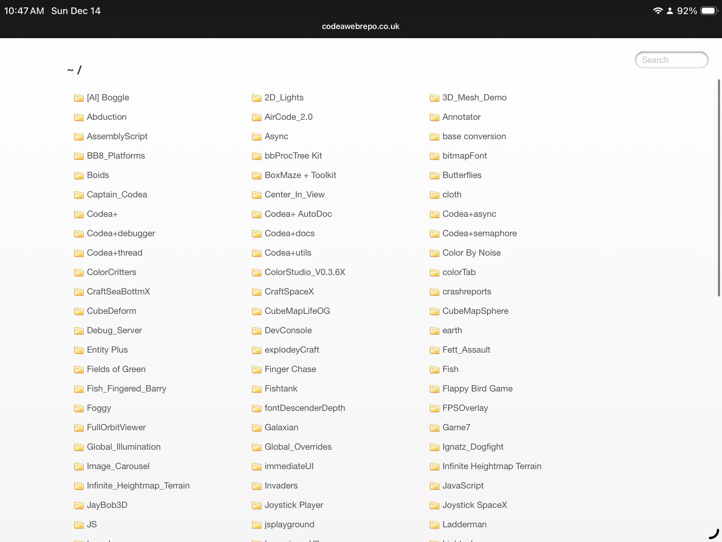Click the folder icon beside Abduction
The image size is (722, 542).
[79, 117]
